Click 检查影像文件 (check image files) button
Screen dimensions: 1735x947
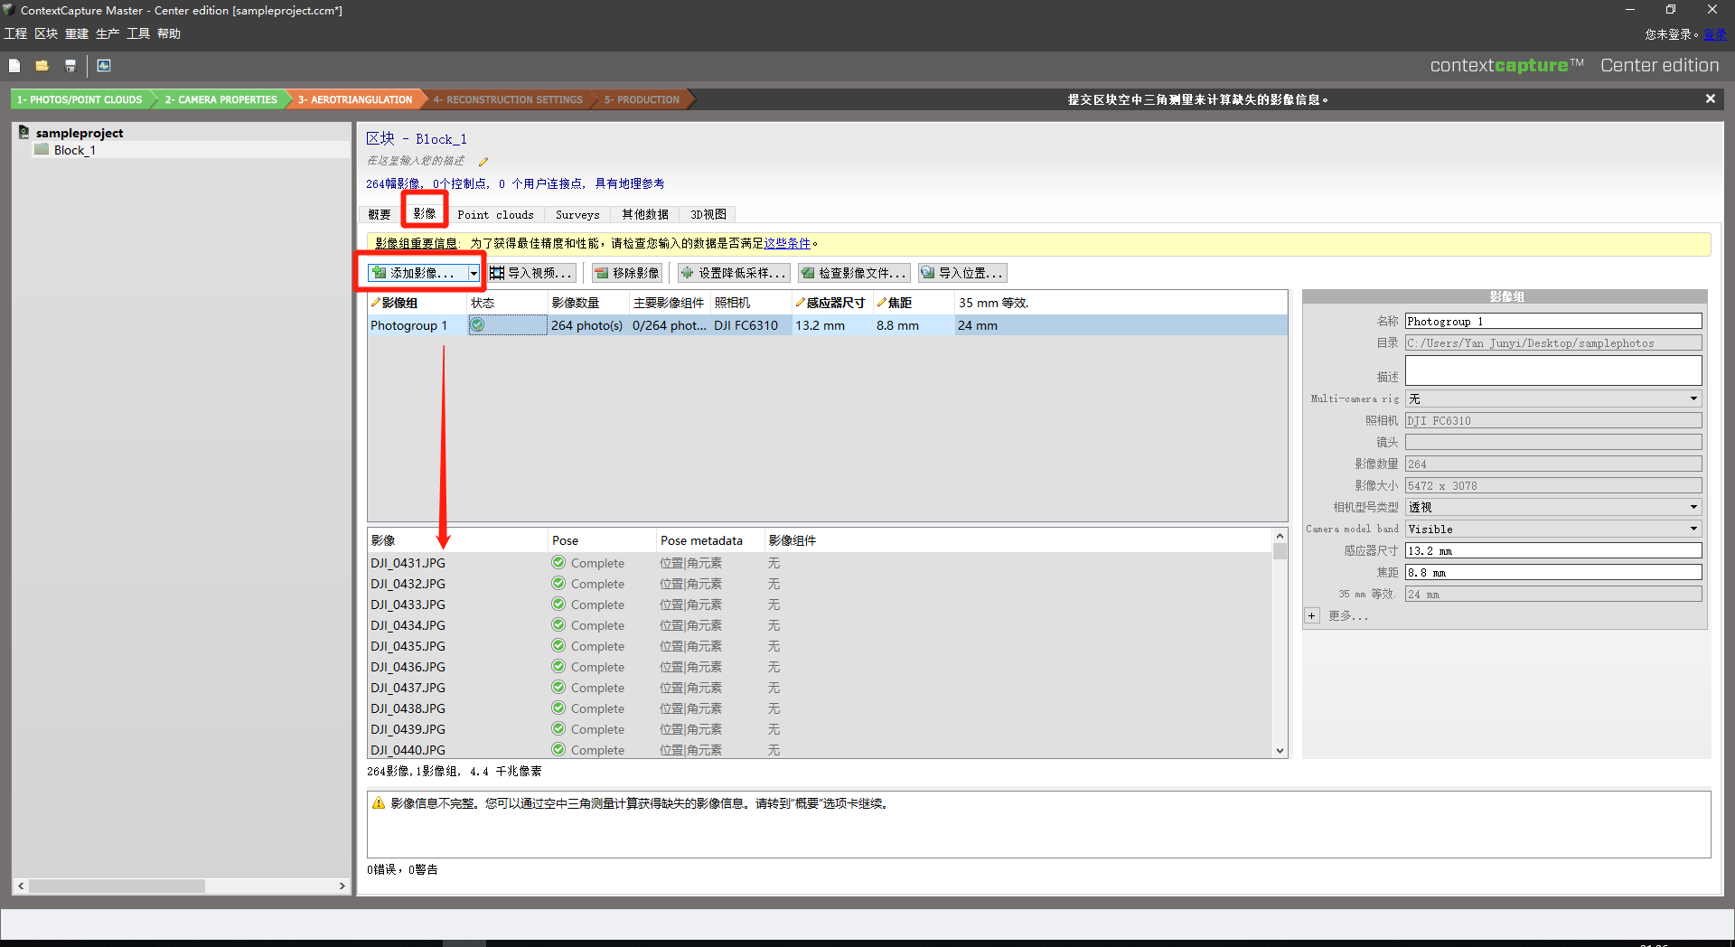coord(853,273)
